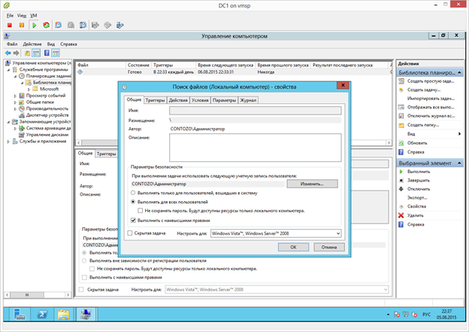Open the Справка menu
Image resolution: width=469 pixels, height=332 pixels.
68,44
